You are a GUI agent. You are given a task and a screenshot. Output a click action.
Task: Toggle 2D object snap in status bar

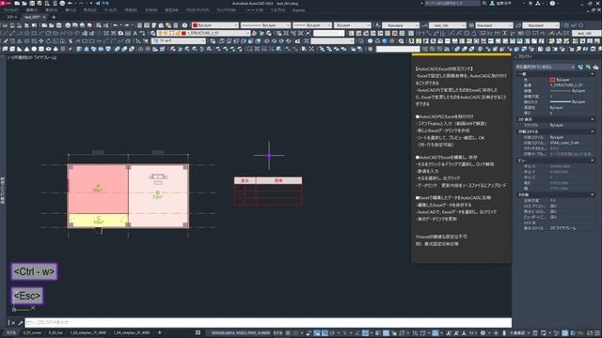pos(365,333)
